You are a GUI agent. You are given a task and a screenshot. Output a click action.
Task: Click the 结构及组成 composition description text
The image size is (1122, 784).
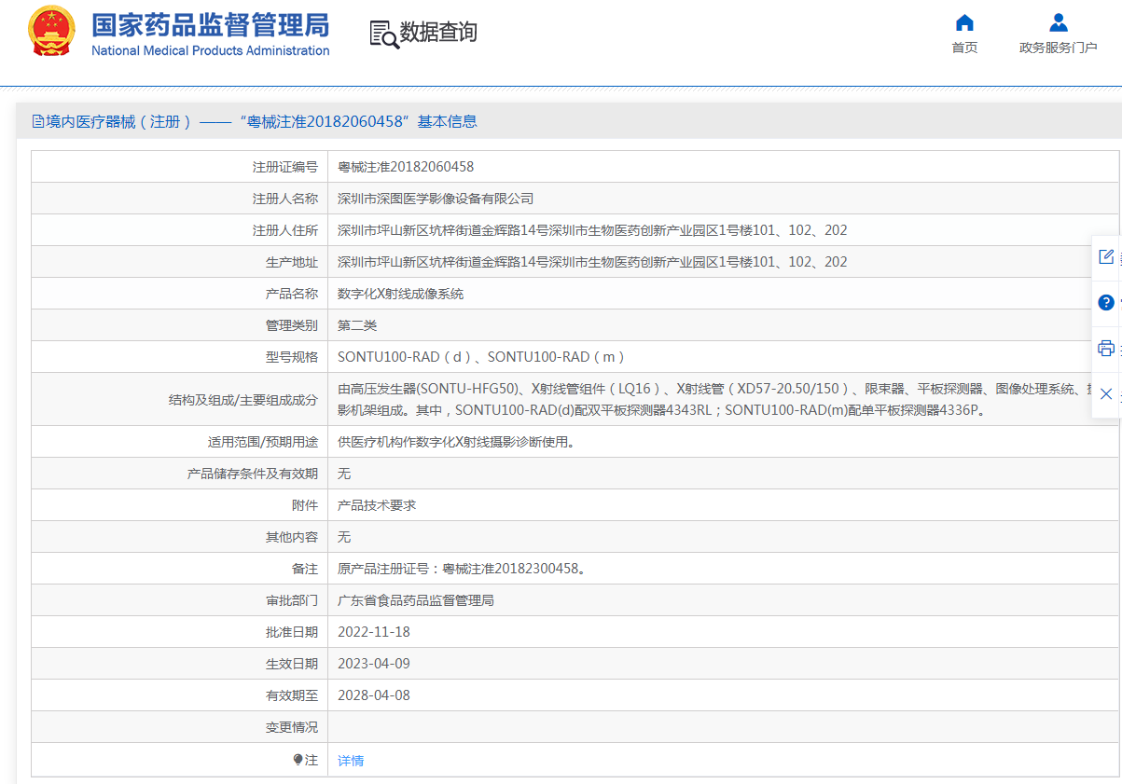714,399
